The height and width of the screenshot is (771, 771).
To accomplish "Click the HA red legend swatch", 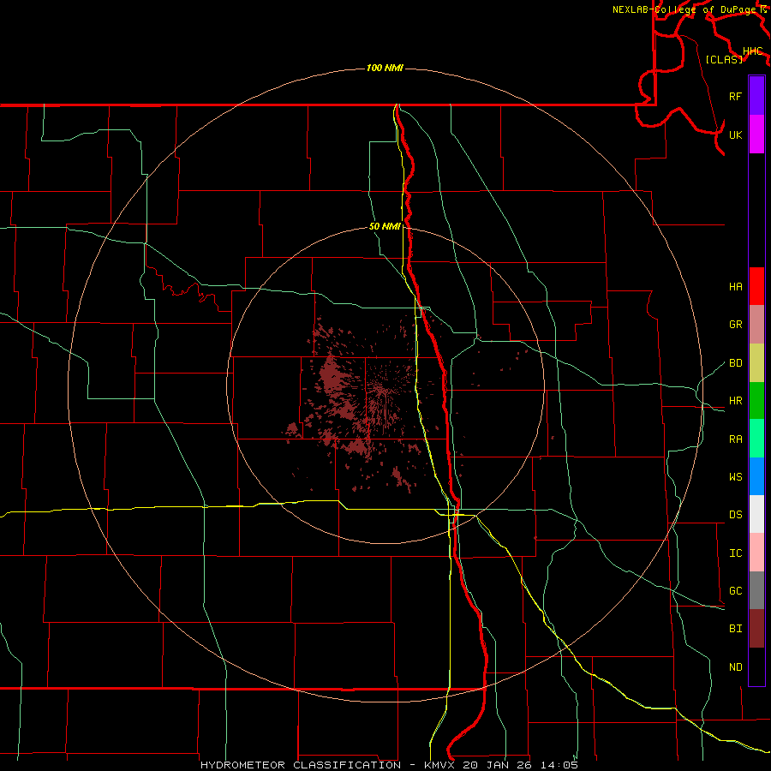I will click(756, 286).
